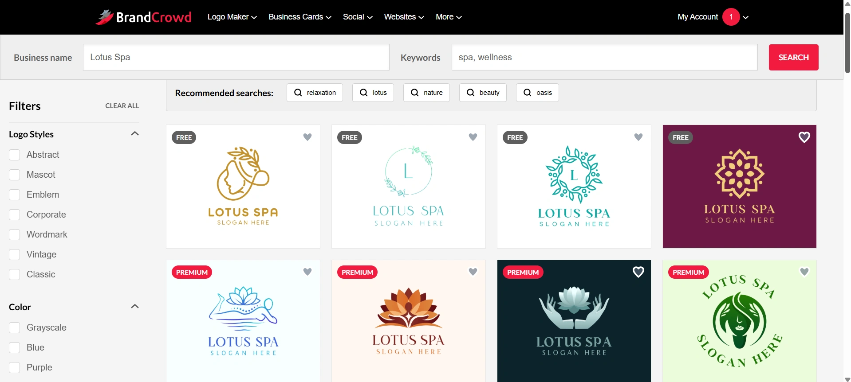Check the Abstract logo style filter

point(15,155)
